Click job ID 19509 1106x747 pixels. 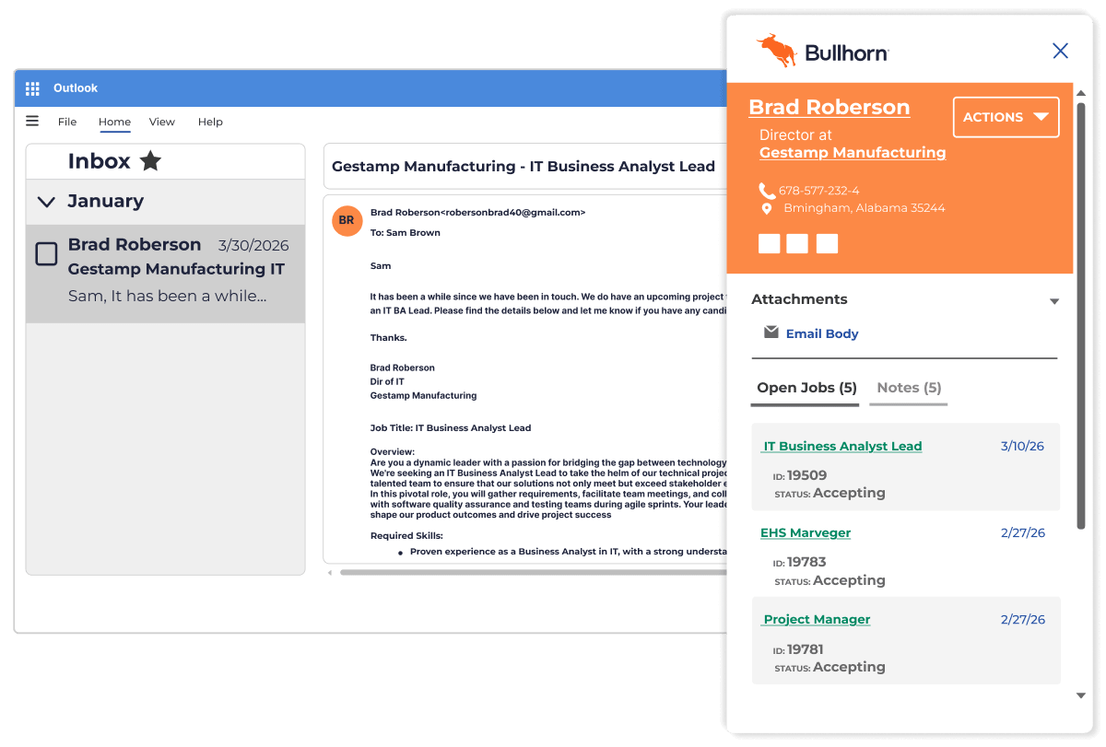coord(806,475)
